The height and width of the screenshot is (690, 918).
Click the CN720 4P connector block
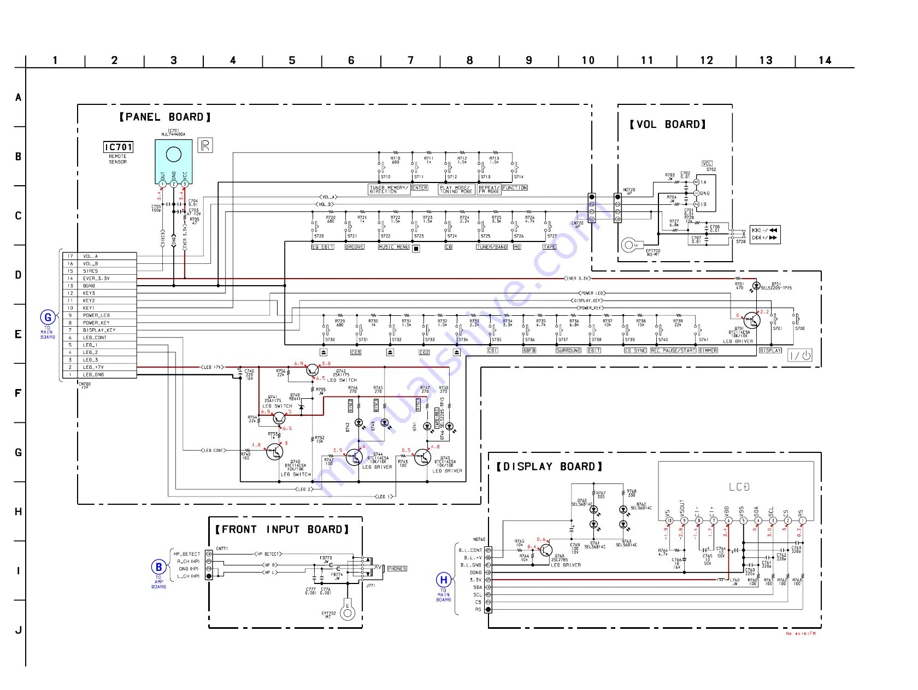[591, 208]
